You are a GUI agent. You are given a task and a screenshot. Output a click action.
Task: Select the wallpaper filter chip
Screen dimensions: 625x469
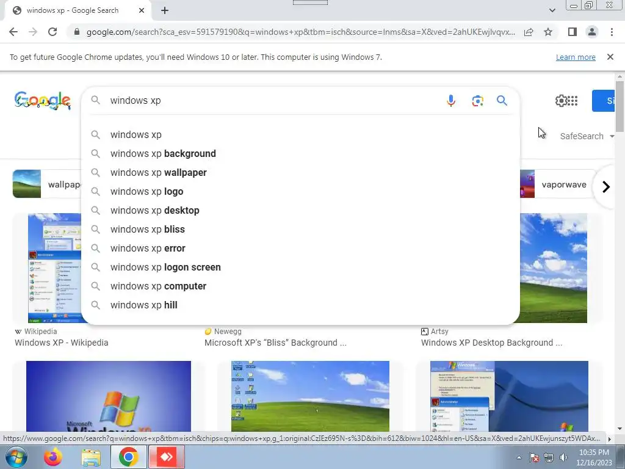(47, 184)
